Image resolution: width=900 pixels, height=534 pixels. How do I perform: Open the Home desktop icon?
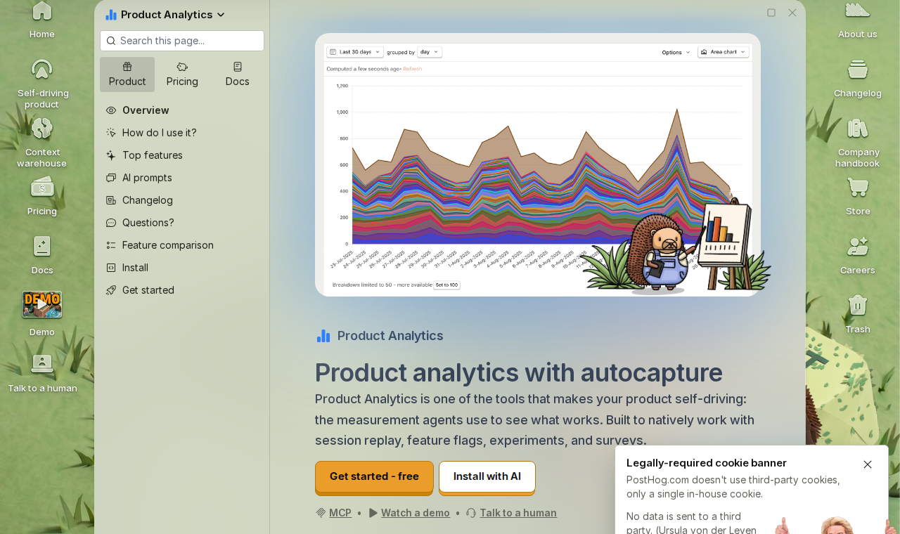42,20
